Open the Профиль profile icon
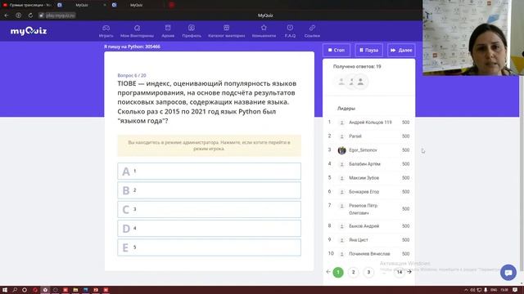524x294 pixels. (x=192, y=28)
